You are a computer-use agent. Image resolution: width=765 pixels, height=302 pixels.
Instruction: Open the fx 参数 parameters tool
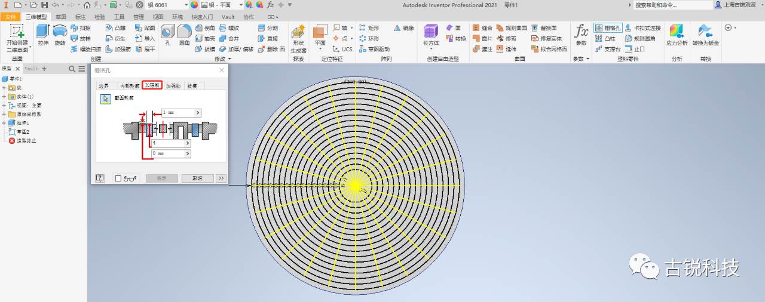pyautogui.click(x=581, y=35)
